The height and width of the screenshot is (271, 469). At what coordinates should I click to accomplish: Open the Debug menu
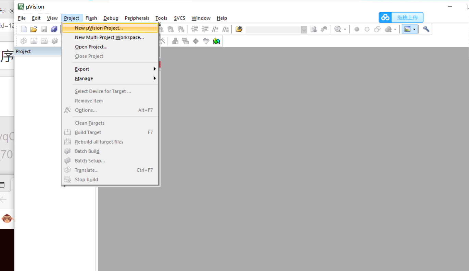click(111, 18)
